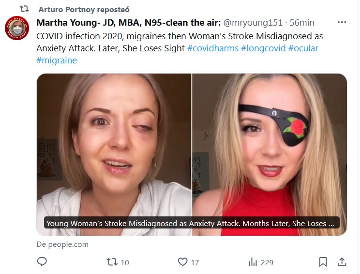Like the tweet using the heart icon

182,262
